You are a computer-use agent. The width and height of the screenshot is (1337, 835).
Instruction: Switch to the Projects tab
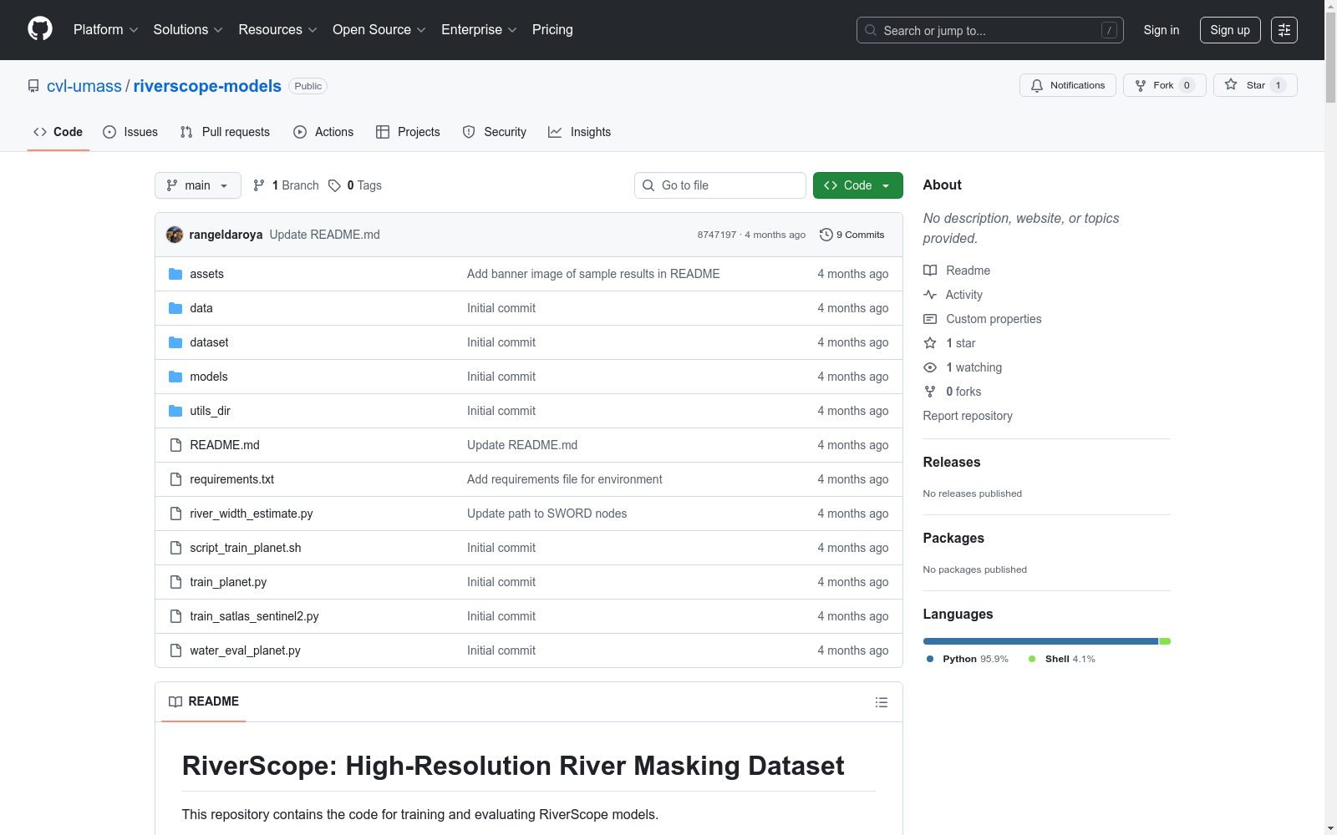[408, 132]
